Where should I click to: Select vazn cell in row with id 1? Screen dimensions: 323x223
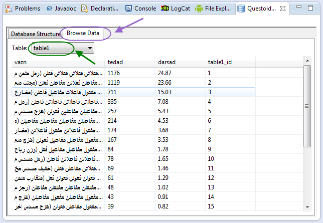pyautogui.click(x=58, y=73)
